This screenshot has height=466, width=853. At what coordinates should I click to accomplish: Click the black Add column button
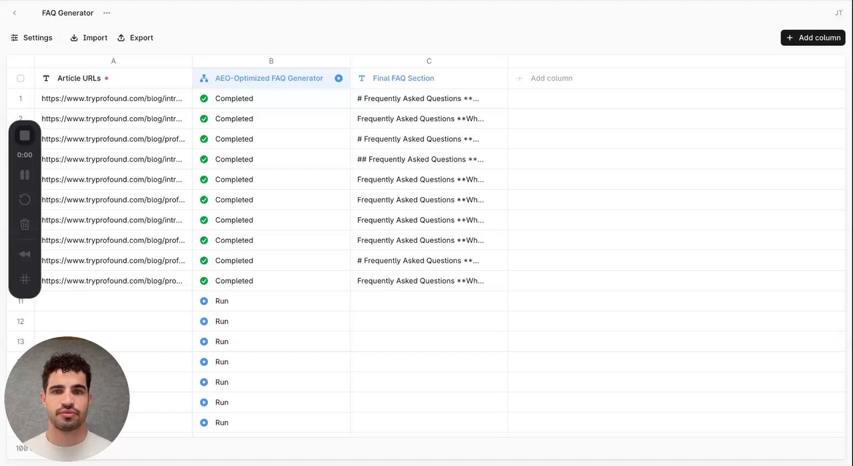(812, 38)
